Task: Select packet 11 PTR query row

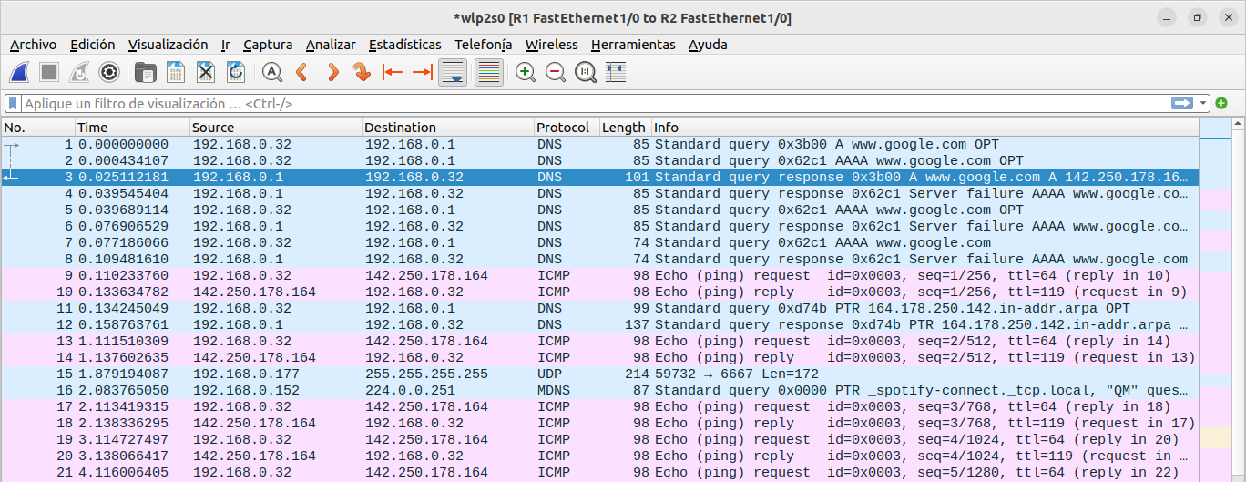Action: [x=600, y=308]
